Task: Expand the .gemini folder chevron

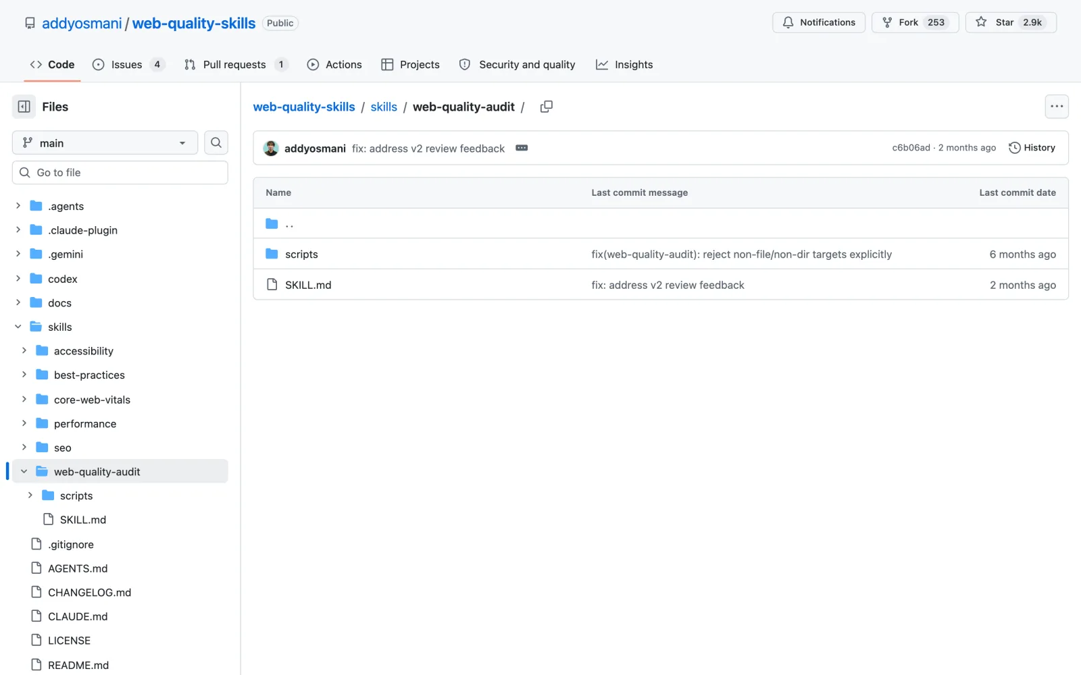Action: point(18,254)
